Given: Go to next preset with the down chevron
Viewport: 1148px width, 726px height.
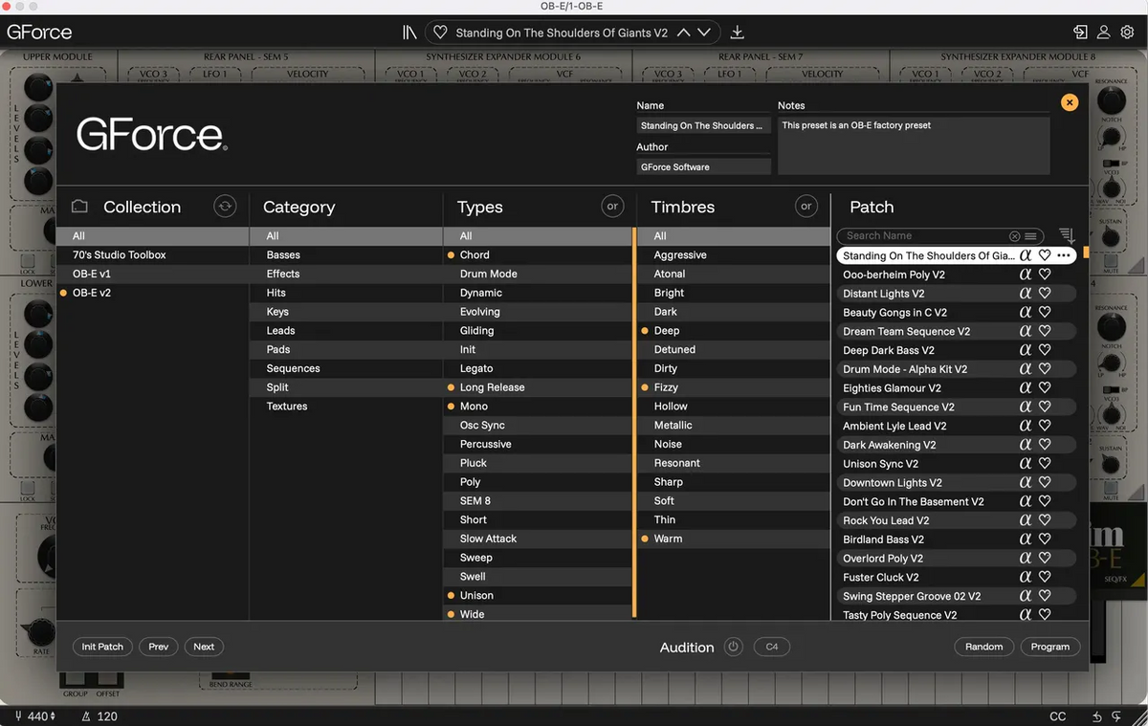Looking at the screenshot, I should [x=704, y=33].
